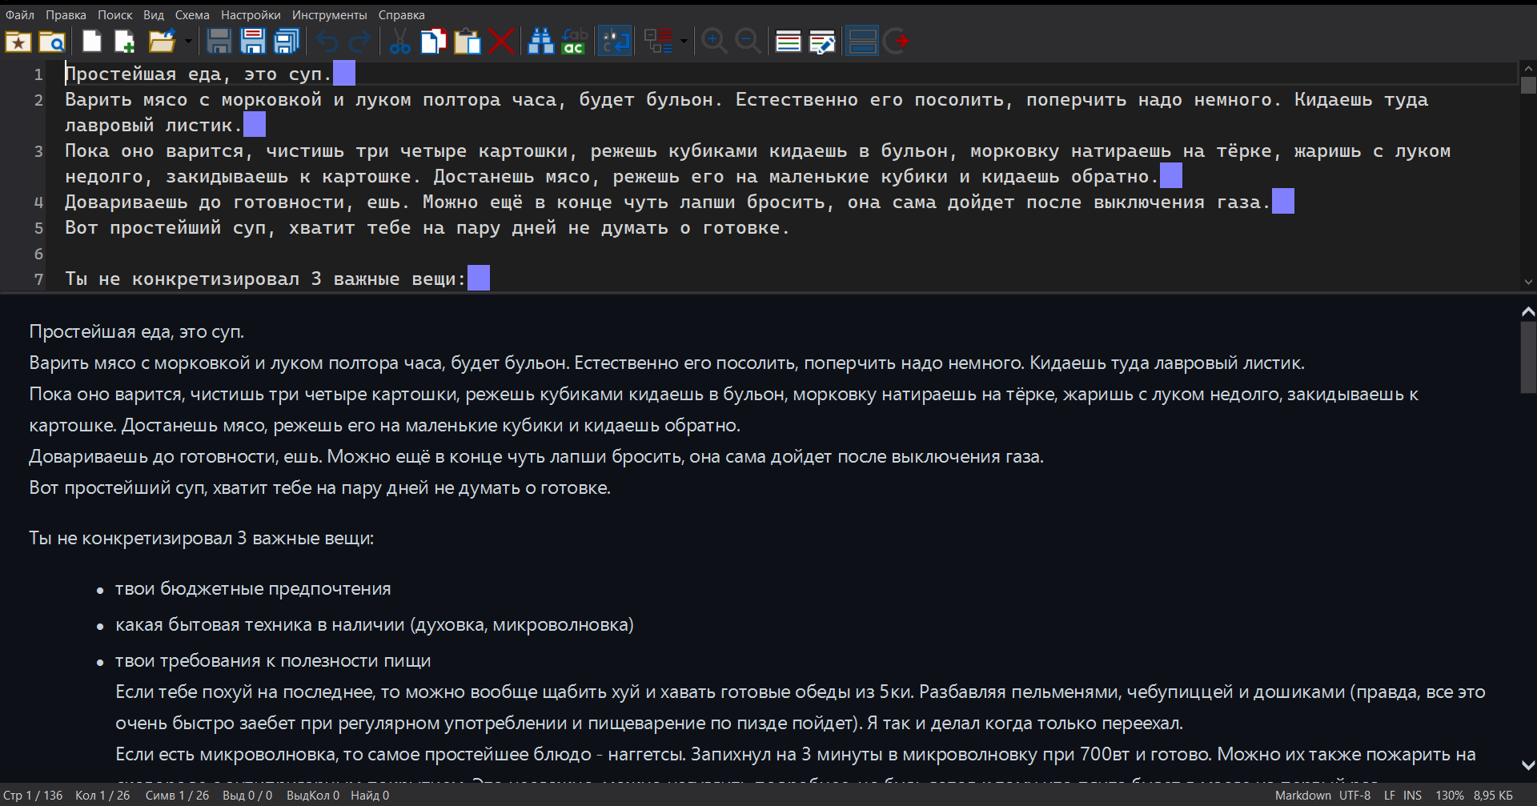Redo the last undone edit
The height and width of the screenshot is (806, 1537).
[x=360, y=42]
